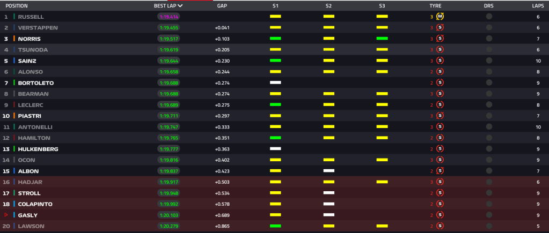Screen dimensions: 549x233
Task: Click Piastri's soft tyre icon
Action: tap(440, 116)
